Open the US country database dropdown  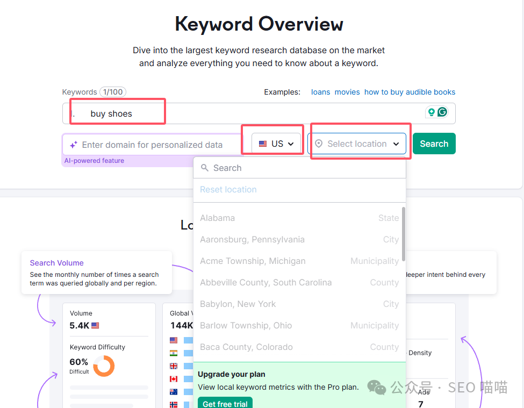[276, 144]
